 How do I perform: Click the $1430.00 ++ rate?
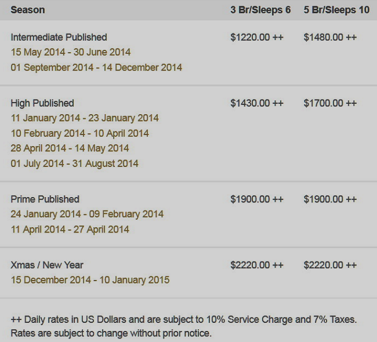(x=257, y=103)
